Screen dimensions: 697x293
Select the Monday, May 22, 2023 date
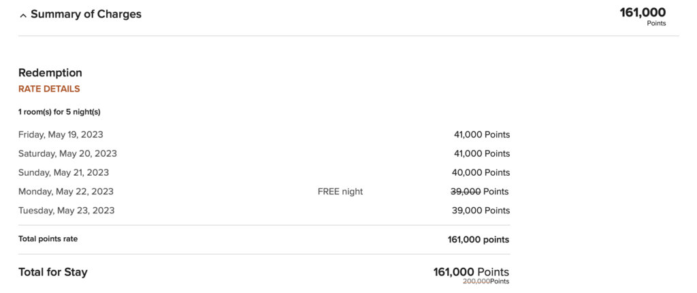tap(66, 191)
